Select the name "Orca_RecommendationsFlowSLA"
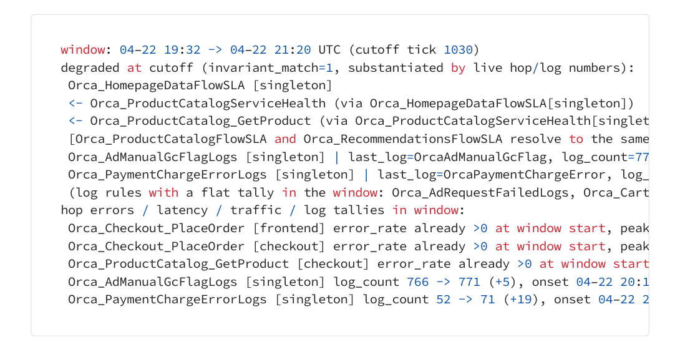680x362 pixels. point(403,139)
